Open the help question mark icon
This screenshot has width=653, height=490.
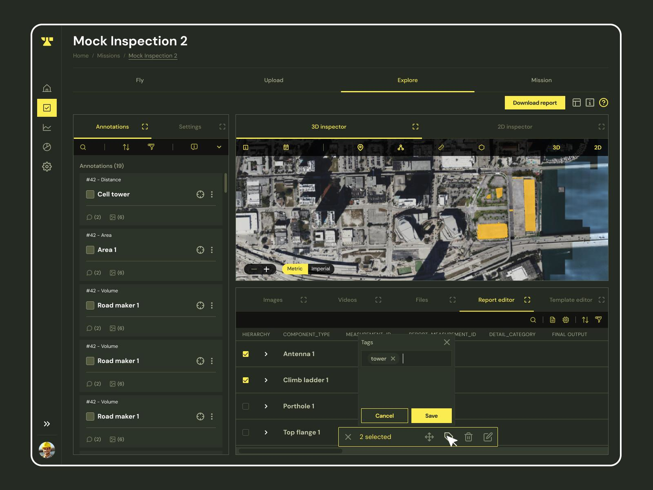click(604, 103)
